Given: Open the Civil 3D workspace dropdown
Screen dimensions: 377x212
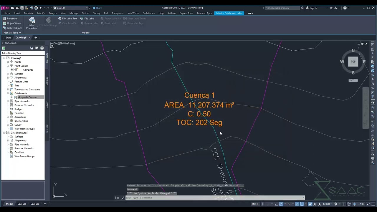Looking at the screenshot, I should pyautogui.click(x=71, y=8).
